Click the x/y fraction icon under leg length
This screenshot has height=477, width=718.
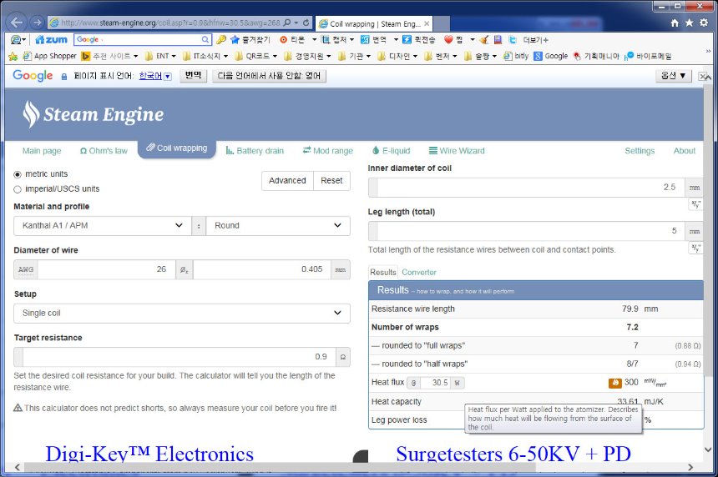tap(695, 249)
